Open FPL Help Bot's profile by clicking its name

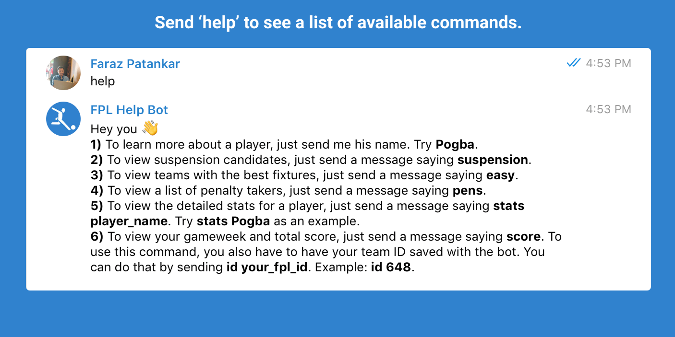coord(129,110)
